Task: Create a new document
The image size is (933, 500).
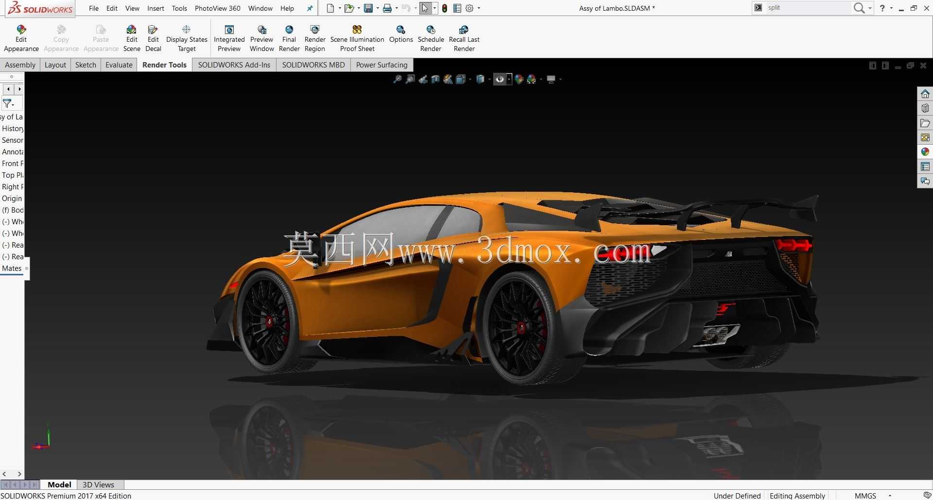Action: (x=330, y=8)
